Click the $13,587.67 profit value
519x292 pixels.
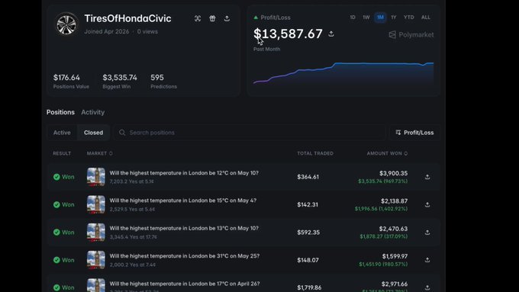[x=288, y=34]
